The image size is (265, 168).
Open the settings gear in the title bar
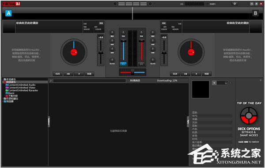[x=235, y=4]
